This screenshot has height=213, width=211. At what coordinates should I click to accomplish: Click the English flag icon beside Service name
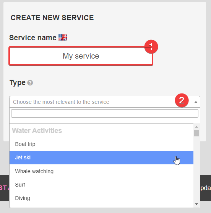tap(63, 38)
